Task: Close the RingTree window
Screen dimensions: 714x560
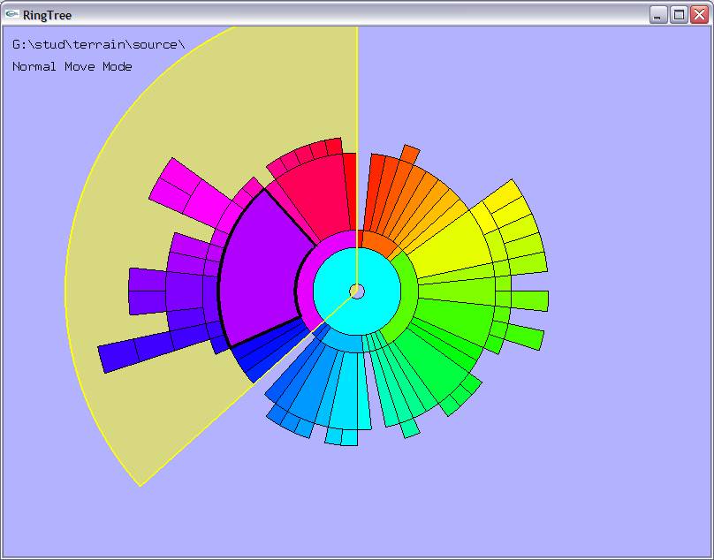Action: [699, 15]
